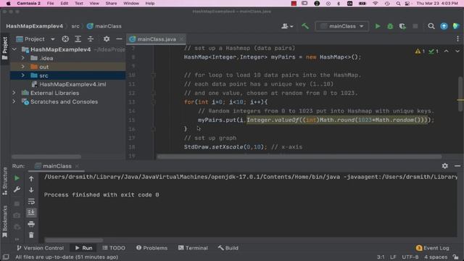Click the IDE update arrow icon
Screen dimensions: 464x261
(444, 26)
